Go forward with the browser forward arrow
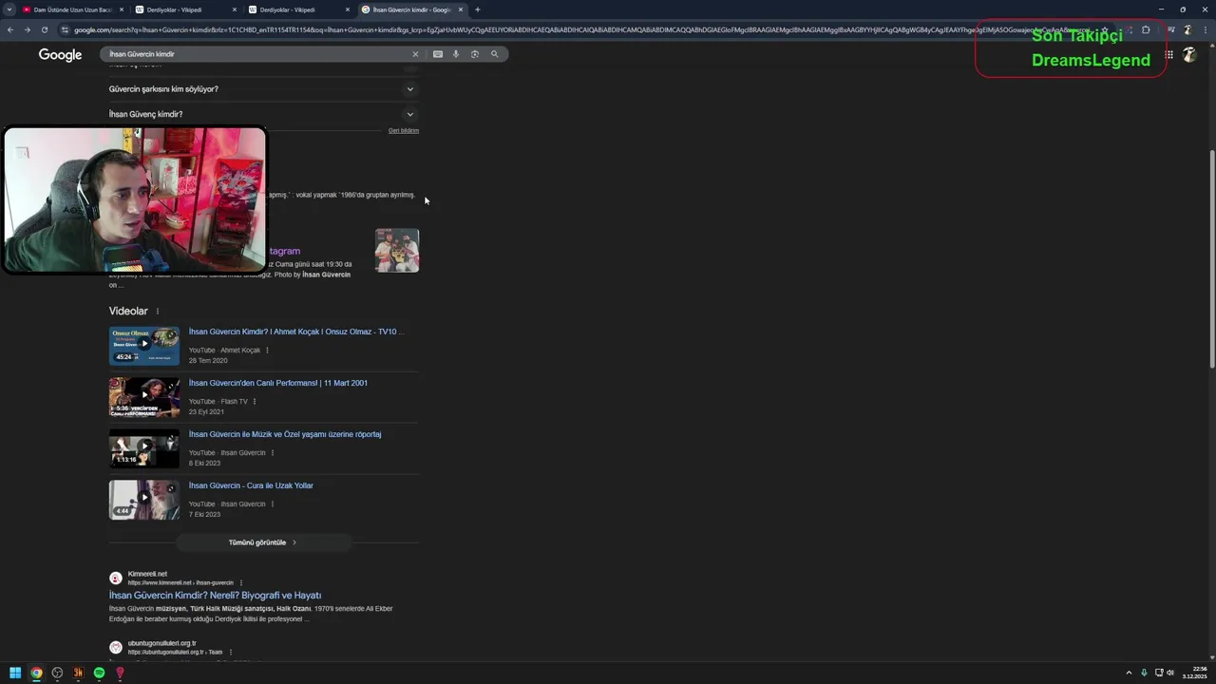The height and width of the screenshot is (684, 1216). coord(28,29)
